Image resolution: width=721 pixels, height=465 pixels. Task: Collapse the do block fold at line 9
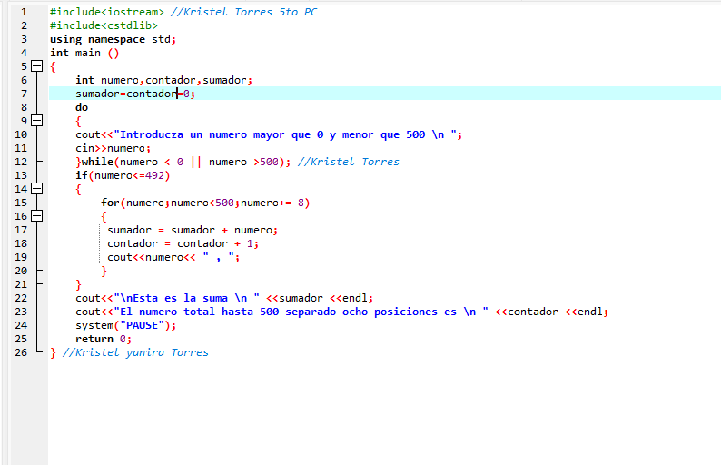(37, 121)
